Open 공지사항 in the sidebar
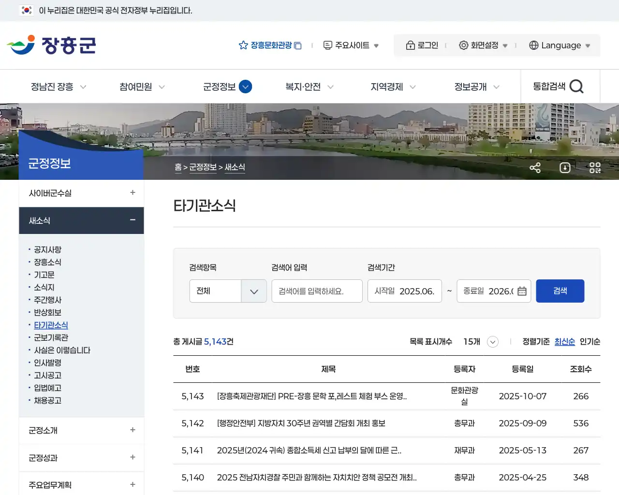 coord(47,249)
